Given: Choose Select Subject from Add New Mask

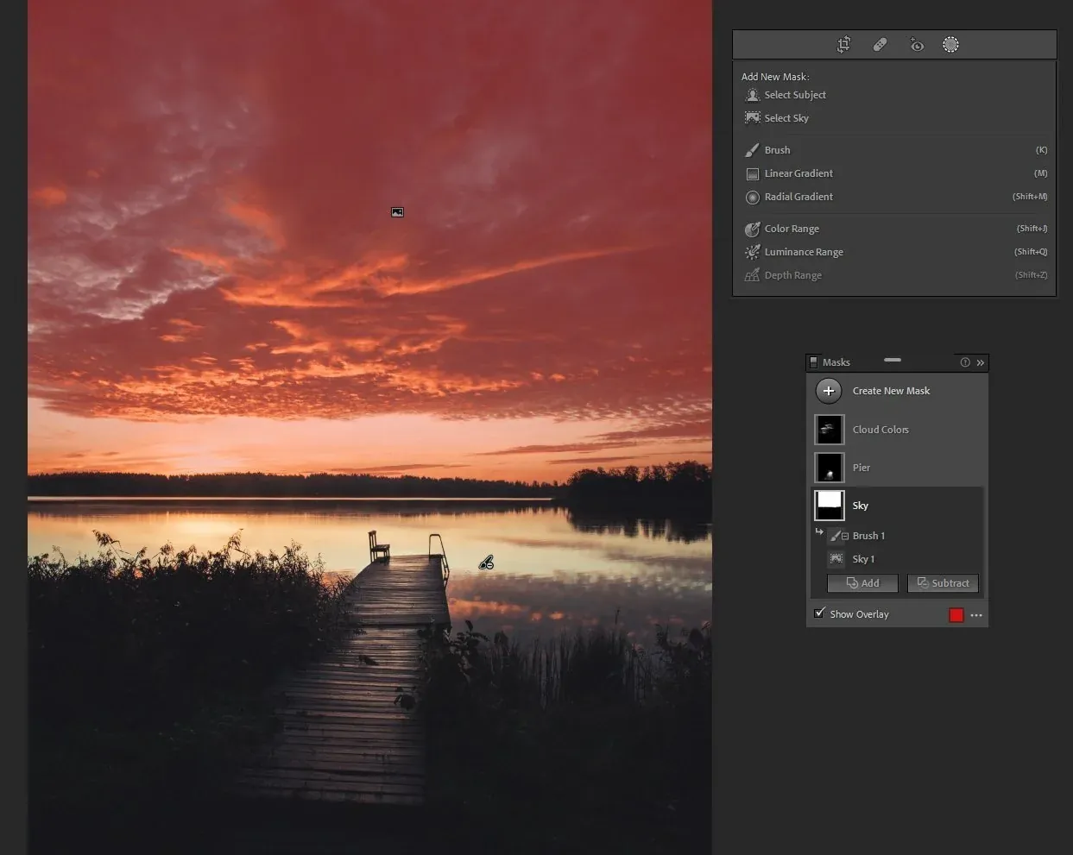Looking at the screenshot, I should 795,95.
